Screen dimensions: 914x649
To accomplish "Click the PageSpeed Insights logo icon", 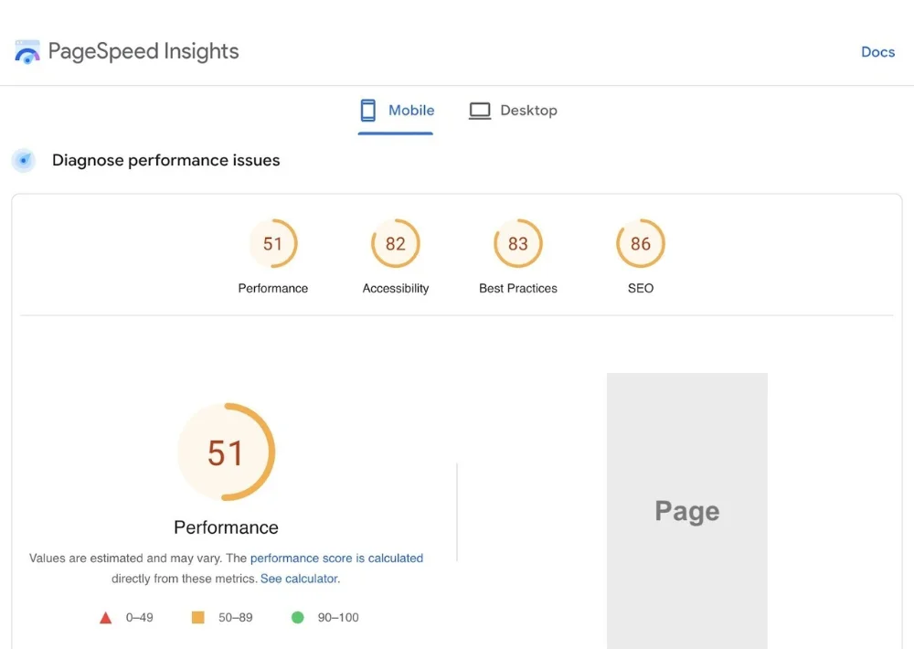I will 27,51.
